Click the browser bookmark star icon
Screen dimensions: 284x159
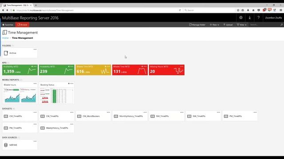point(238,10)
